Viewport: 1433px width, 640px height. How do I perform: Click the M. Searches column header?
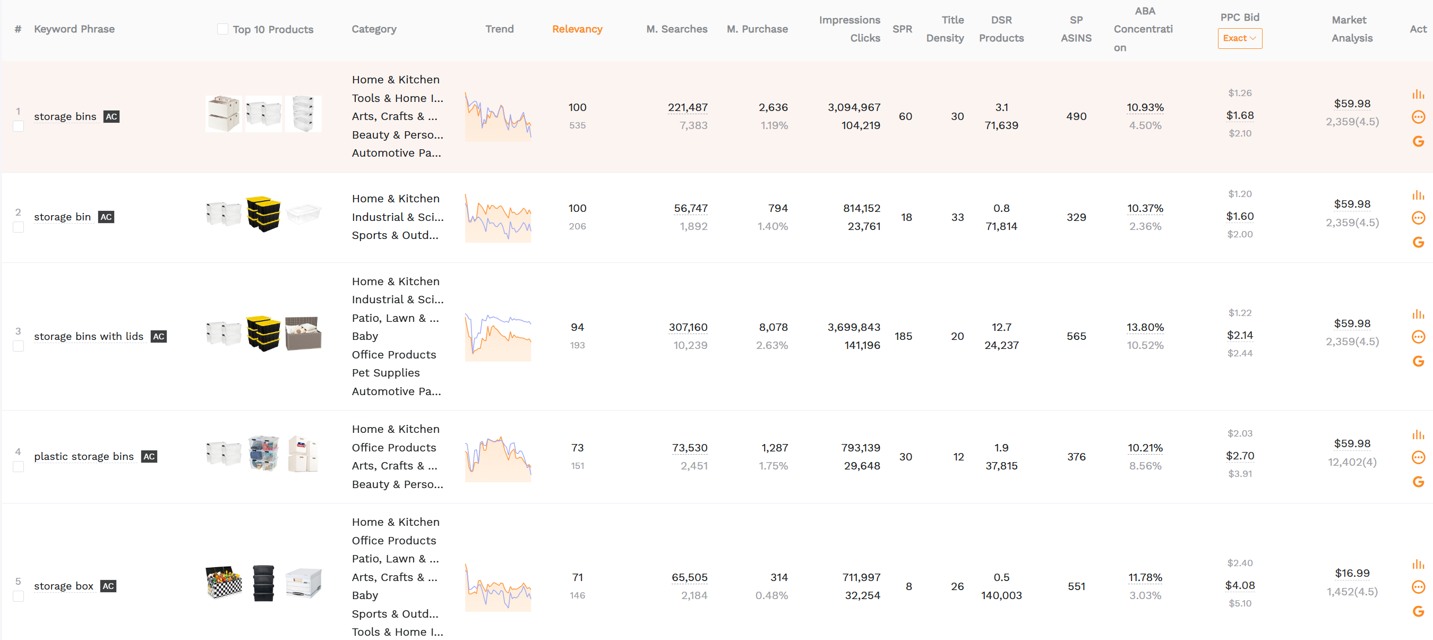(x=676, y=29)
